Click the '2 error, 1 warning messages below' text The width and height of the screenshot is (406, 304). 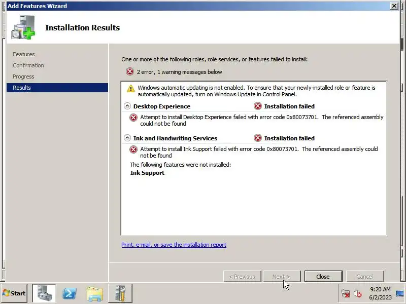coord(180,72)
